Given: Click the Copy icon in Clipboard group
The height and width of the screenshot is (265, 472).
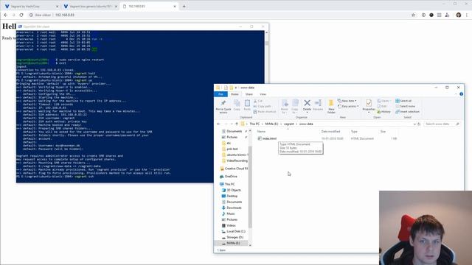Looking at the screenshot, I should [x=237, y=103].
